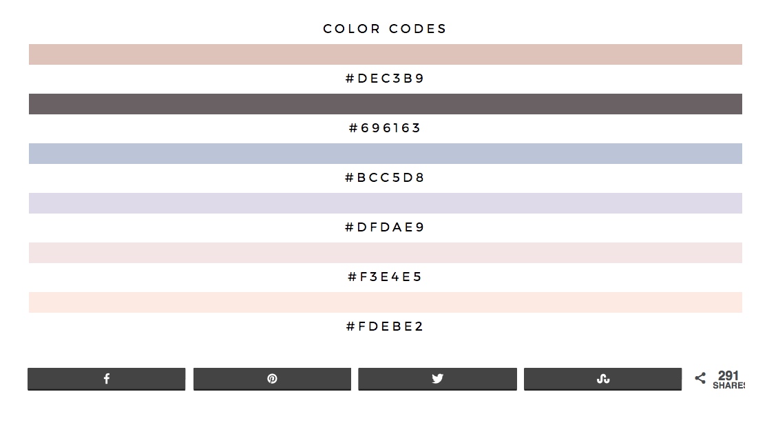Choose the #DFDAE9 lavender swatch
This screenshot has height=445, width=767.
pyautogui.click(x=386, y=203)
